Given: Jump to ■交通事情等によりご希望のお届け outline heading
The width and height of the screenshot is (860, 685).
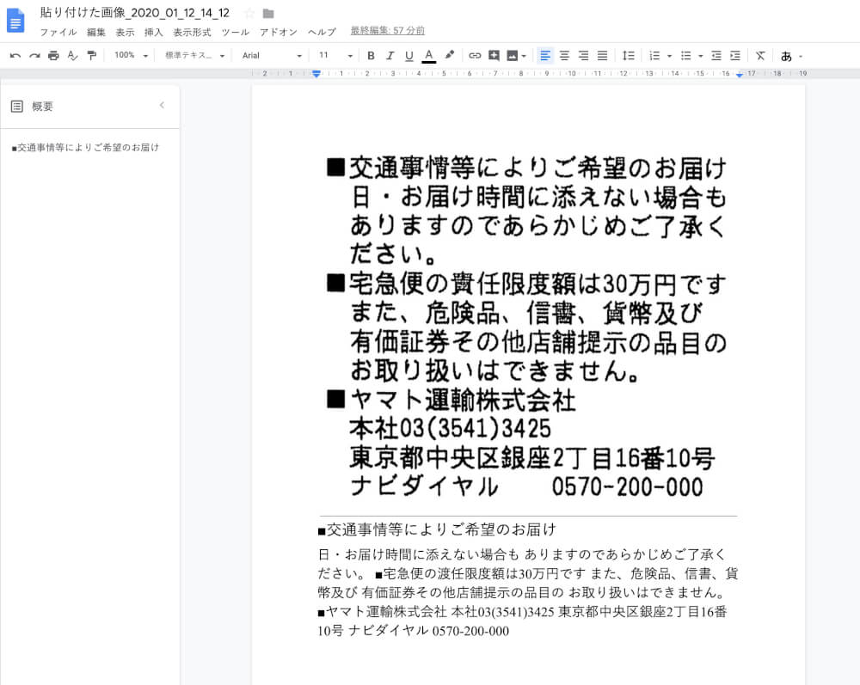Looking at the screenshot, I should click(85, 148).
